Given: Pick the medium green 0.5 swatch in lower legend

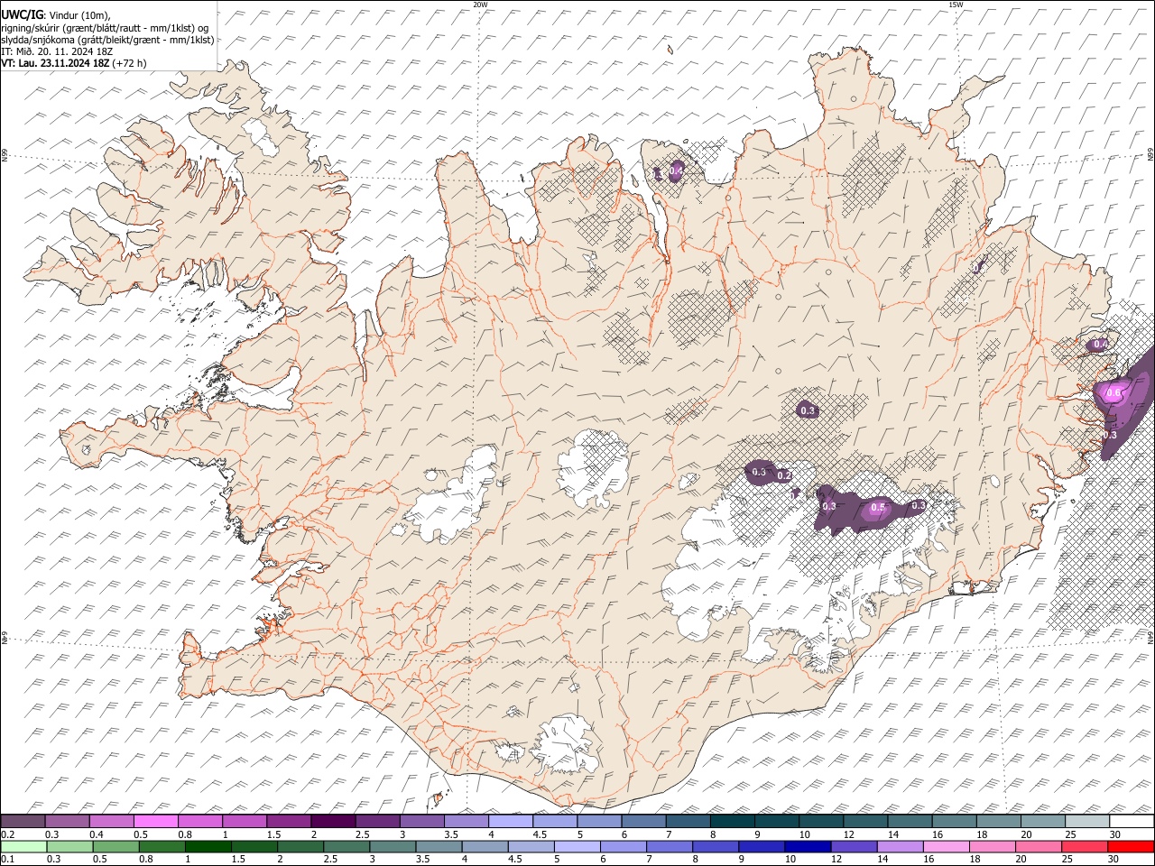Looking at the screenshot, I should coord(115,846).
